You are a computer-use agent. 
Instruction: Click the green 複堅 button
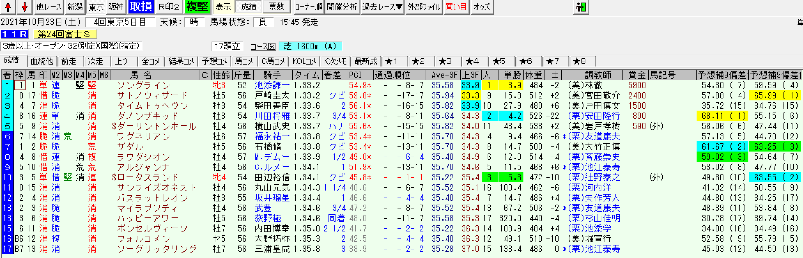click(197, 7)
